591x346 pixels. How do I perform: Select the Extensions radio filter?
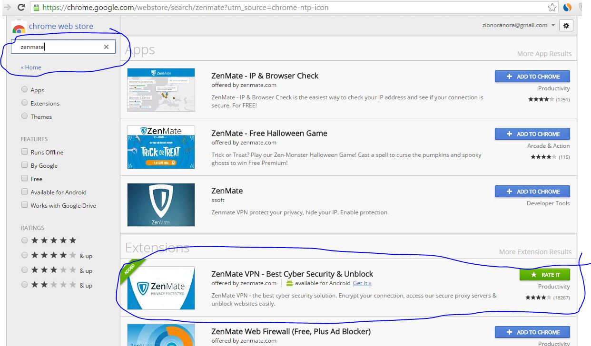pos(24,103)
